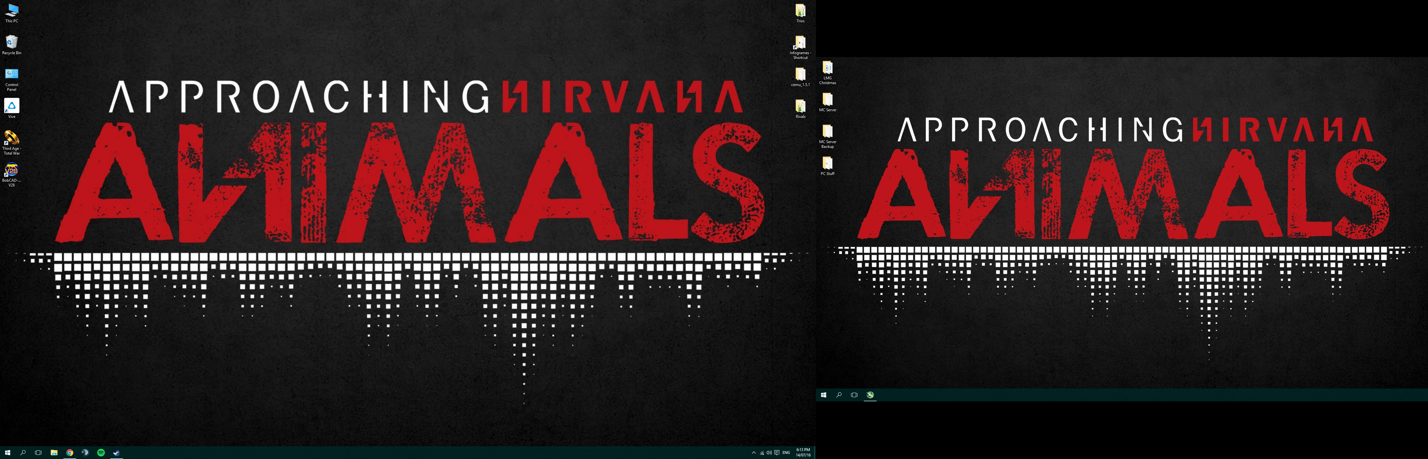The height and width of the screenshot is (459, 1428).
Task: Switch to Google Chrome in the taskbar
Action: pyautogui.click(x=70, y=453)
